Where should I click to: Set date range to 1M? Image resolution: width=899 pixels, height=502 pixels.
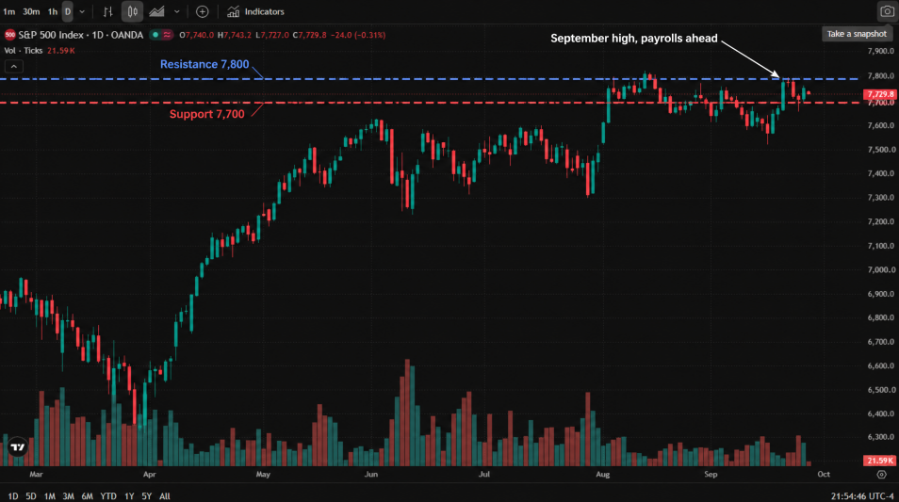coord(49,496)
